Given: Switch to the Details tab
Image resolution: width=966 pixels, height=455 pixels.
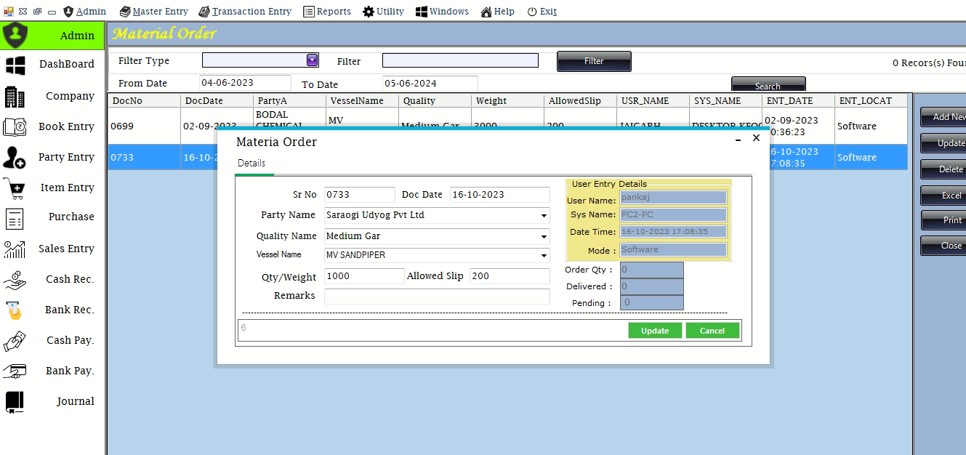Looking at the screenshot, I should 251,164.
